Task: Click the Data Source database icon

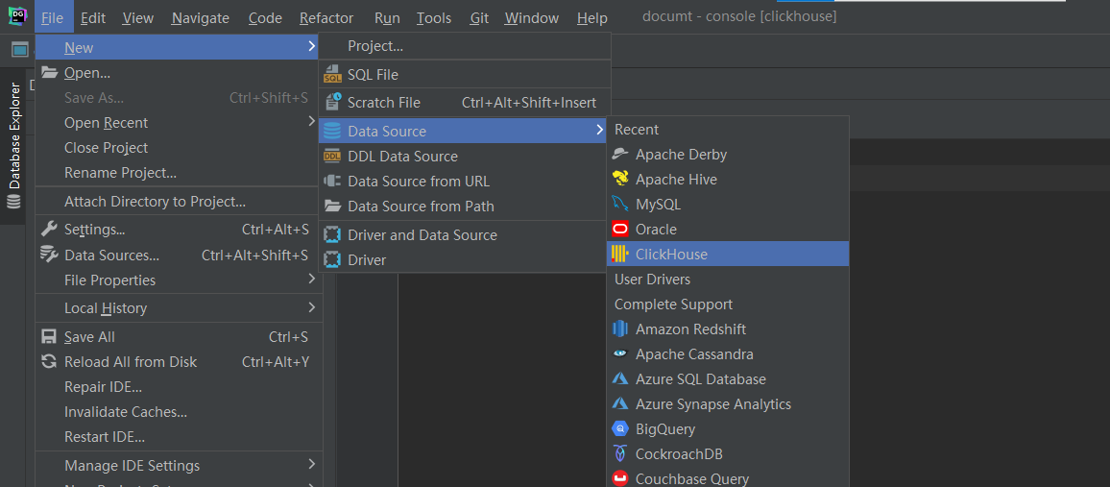Action: pos(333,131)
